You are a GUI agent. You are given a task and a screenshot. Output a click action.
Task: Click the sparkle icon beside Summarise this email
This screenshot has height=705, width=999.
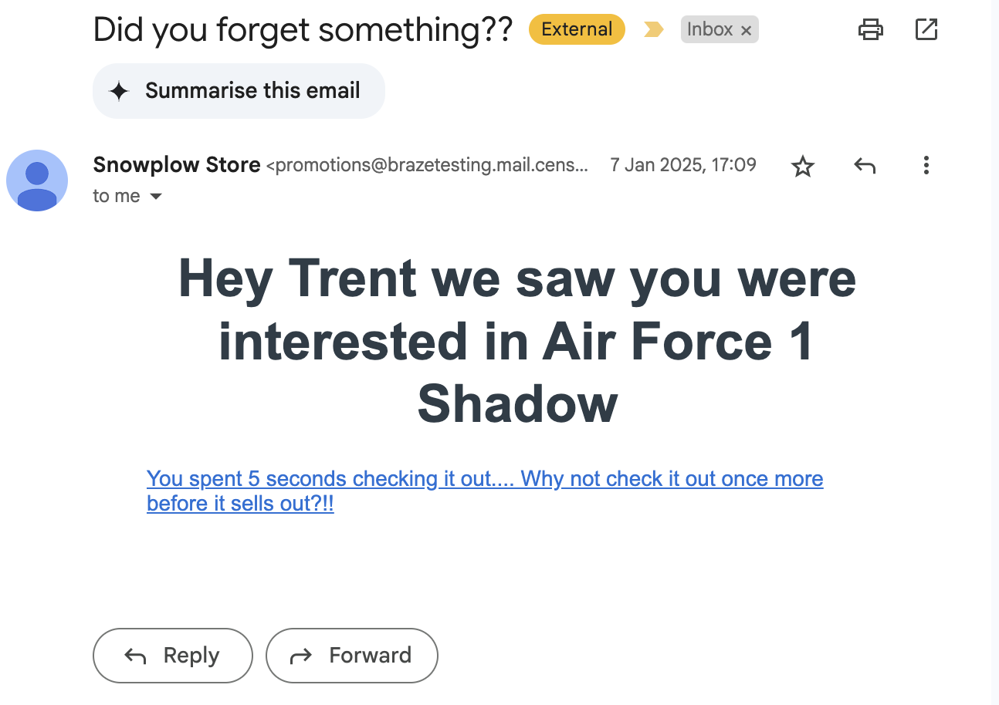[120, 91]
